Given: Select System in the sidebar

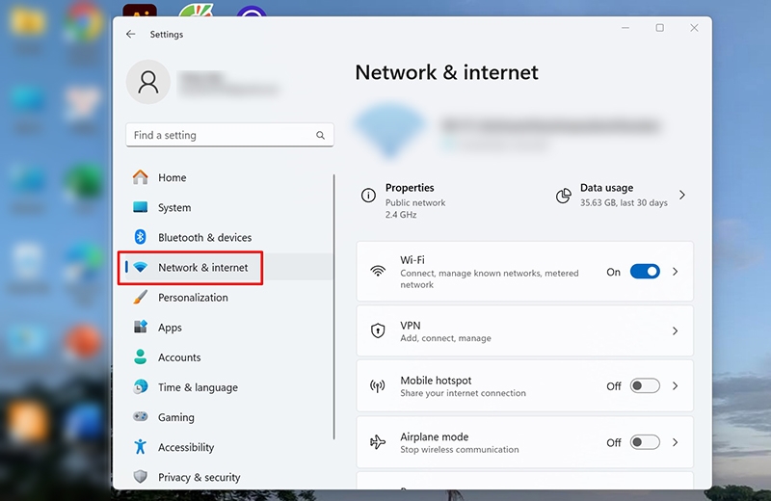Looking at the screenshot, I should 229,207.
